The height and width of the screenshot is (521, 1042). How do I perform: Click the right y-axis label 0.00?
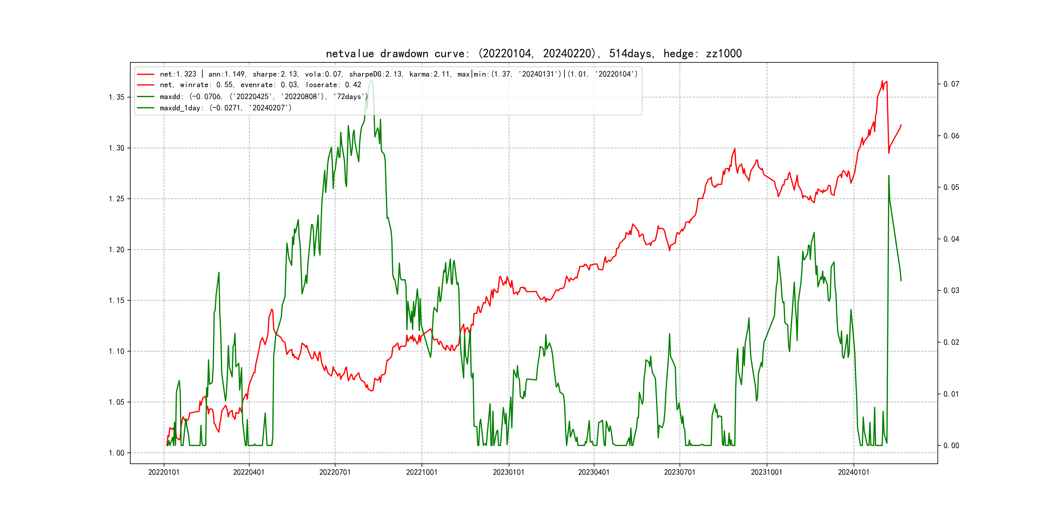951,445
